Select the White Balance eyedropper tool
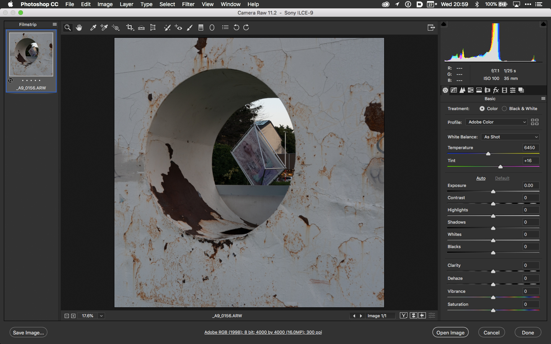 coord(93,28)
